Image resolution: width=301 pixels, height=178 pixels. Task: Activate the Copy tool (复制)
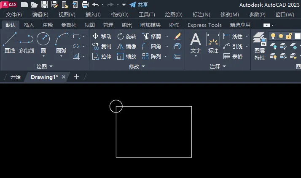coord(102,46)
